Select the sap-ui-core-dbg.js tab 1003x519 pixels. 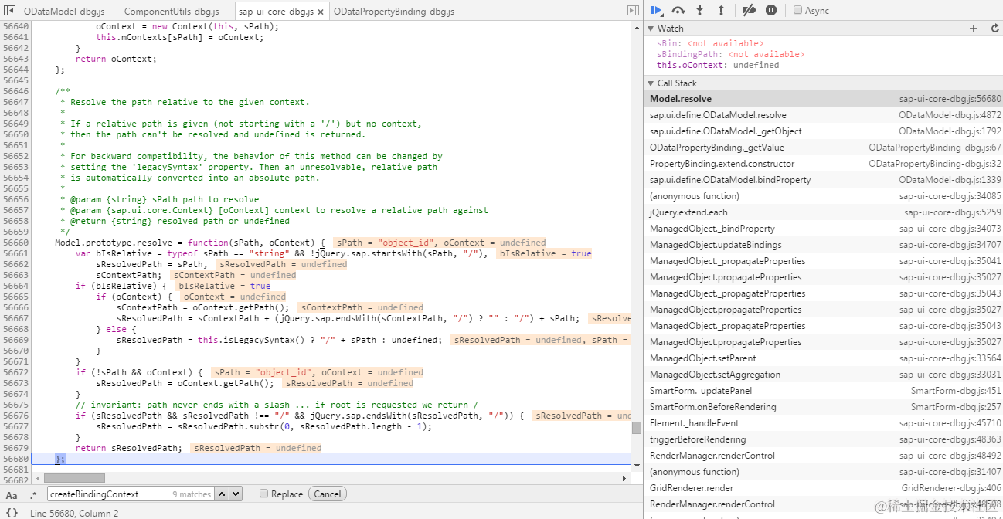point(276,12)
